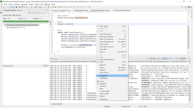The image size is (193, 108).
Task: Open the JUnit view menu dropdown arrow
Action: pyautogui.click(x=46, y=13)
